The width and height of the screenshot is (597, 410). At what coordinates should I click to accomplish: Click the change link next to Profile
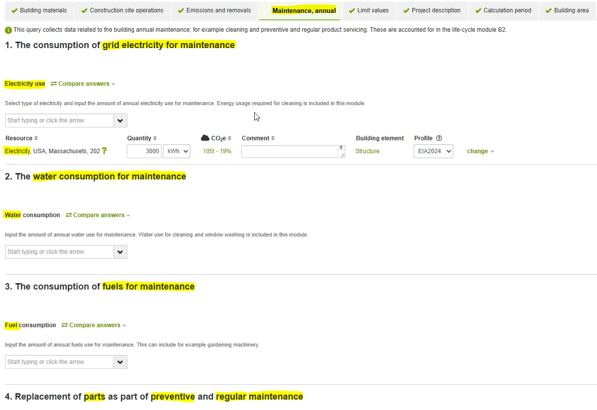coord(477,151)
